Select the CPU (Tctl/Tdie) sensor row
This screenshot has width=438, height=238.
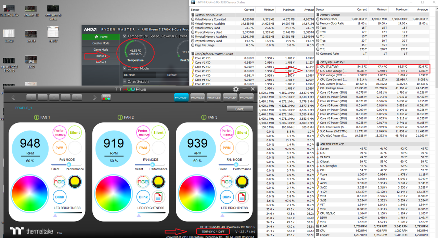[x=373, y=67]
